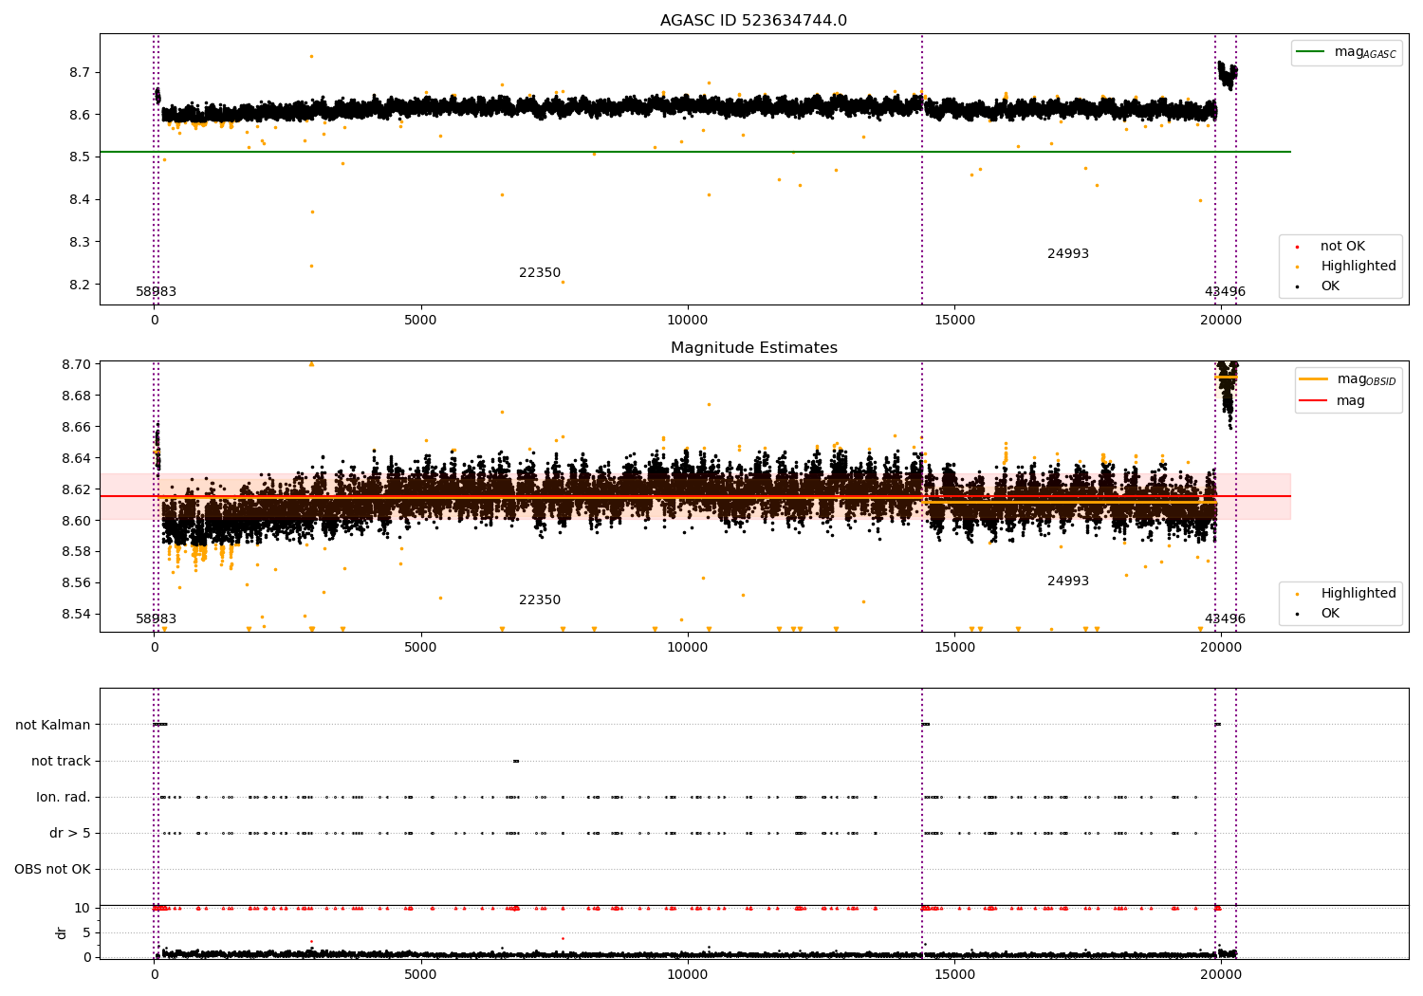The height and width of the screenshot is (996, 1423).
Task: Click the plot title 'AGASC ID 523634744.0'
Action: pyautogui.click(x=753, y=21)
